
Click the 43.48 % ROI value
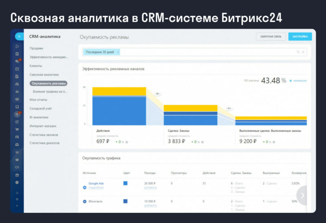273,80
